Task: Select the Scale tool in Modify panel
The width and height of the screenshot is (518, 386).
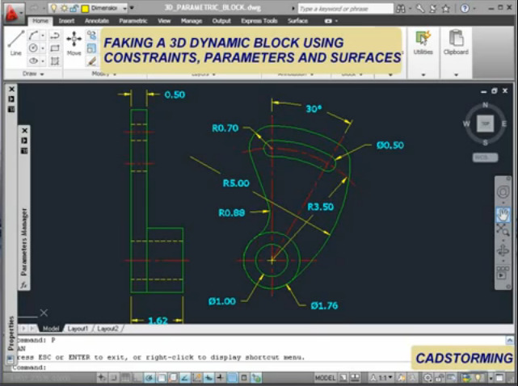Action: click(x=91, y=48)
